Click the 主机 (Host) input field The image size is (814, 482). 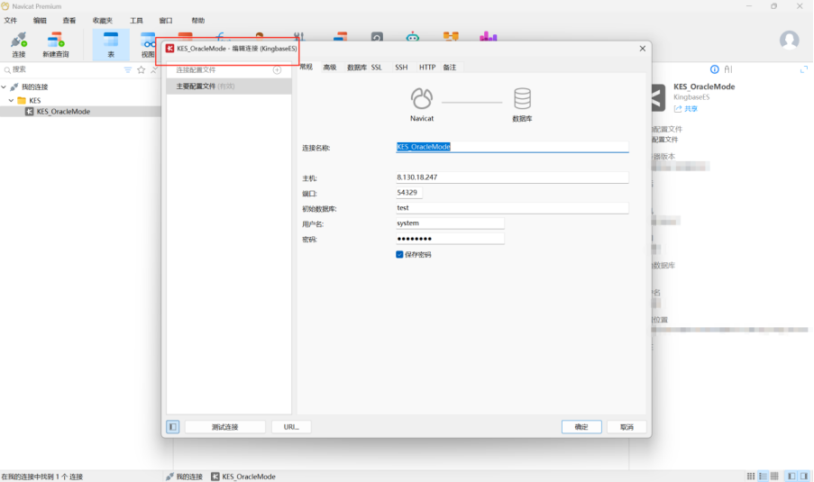click(511, 177)
